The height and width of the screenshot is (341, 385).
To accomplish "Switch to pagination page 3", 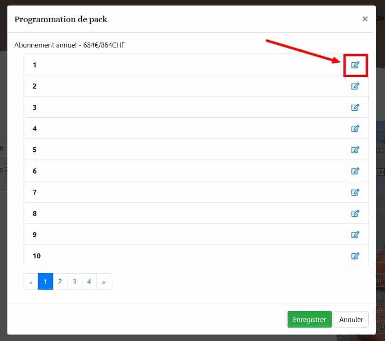I will [74, 281].
